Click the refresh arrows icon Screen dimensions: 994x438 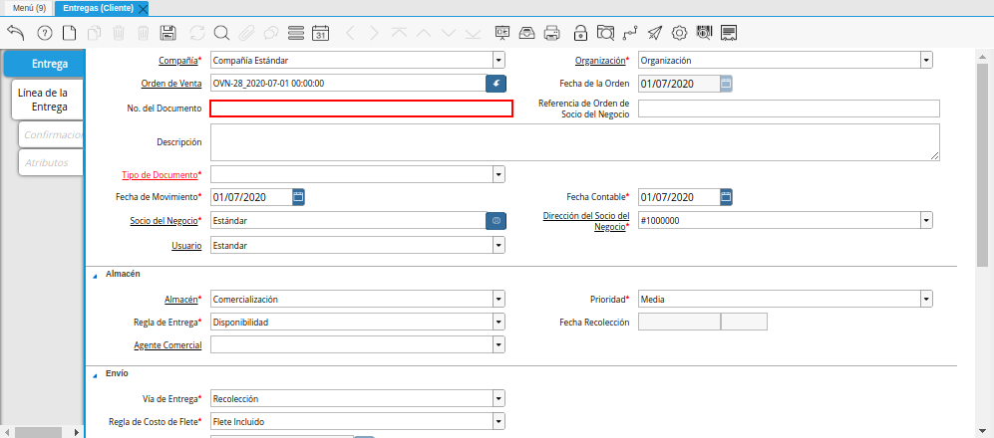pyautogui.click(x=197, y=33)
